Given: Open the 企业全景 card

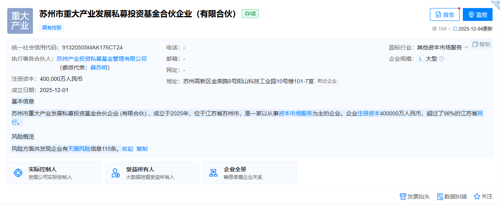Looking at the screenshot, I should (249, 173).
